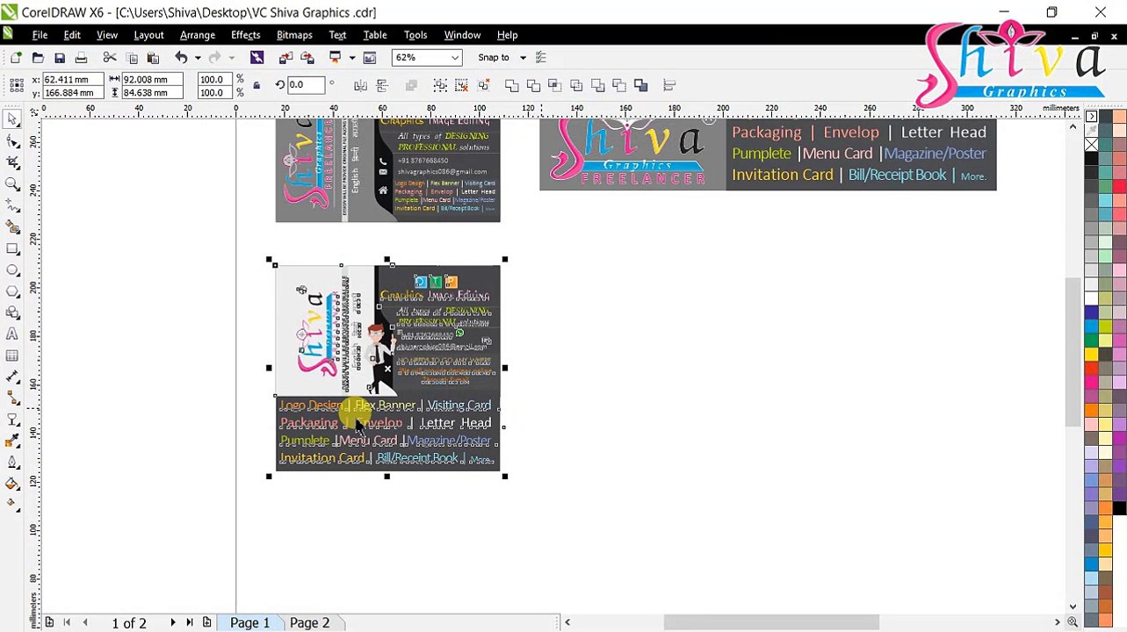Select the Rectangle tool
Image resolution: width=1127 pixels, height=632 pixels.
coord(12,248)
